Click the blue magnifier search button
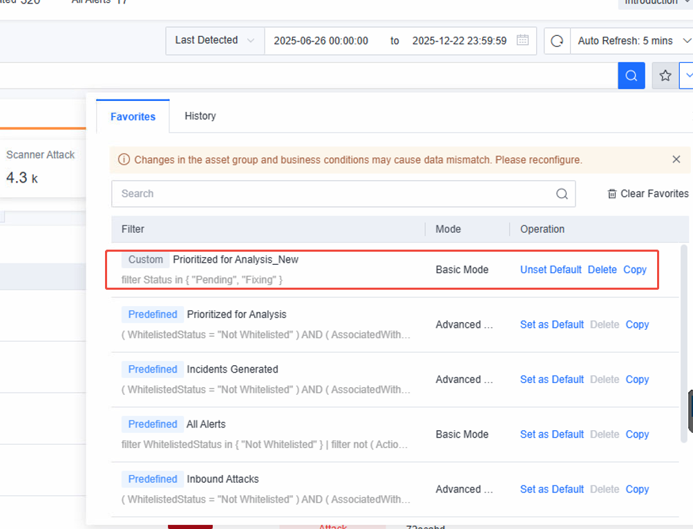Viewport: 693px width, 529px height. pyautogui.click(x=631, y=75)
